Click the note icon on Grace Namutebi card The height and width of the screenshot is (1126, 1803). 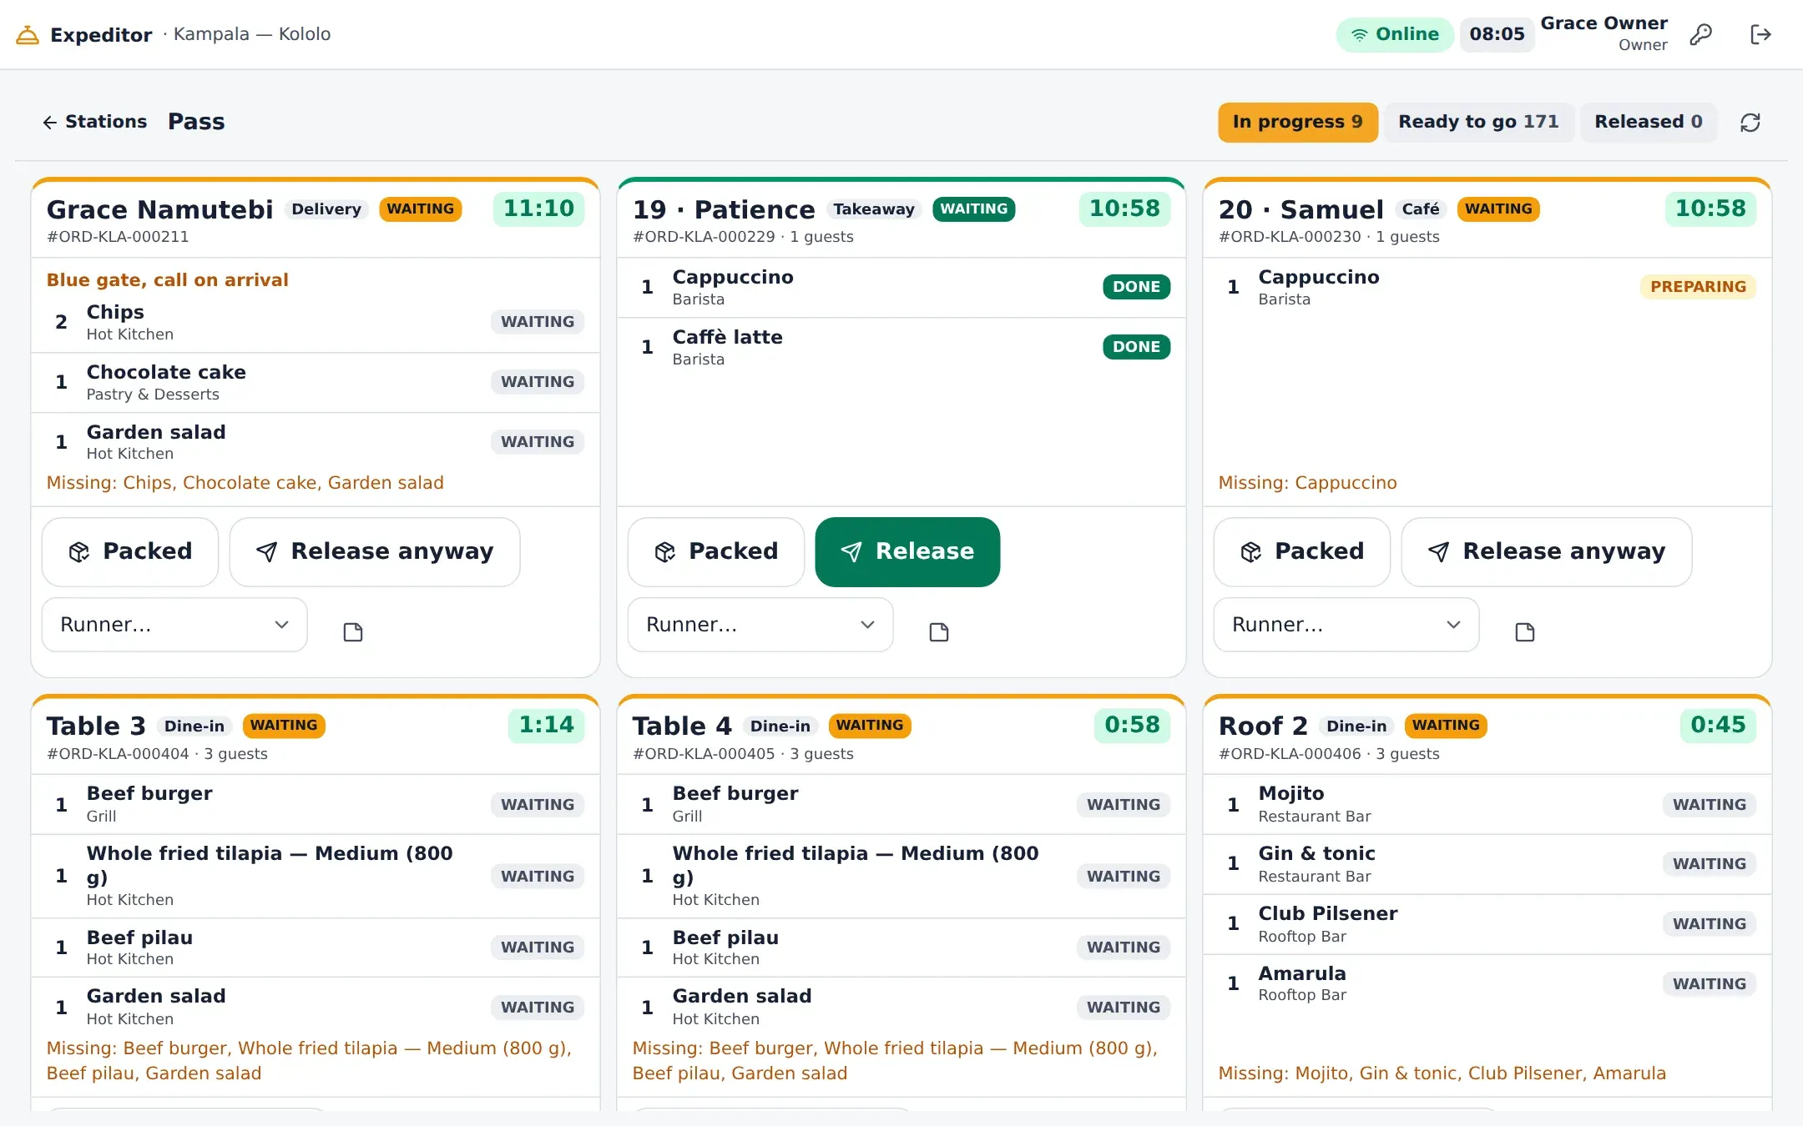click(353, 632)
